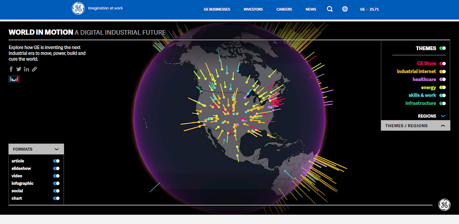This screenshot has width=459, height=224.
Task: Click the bar chart view icon
Action: tap(14, 79)
